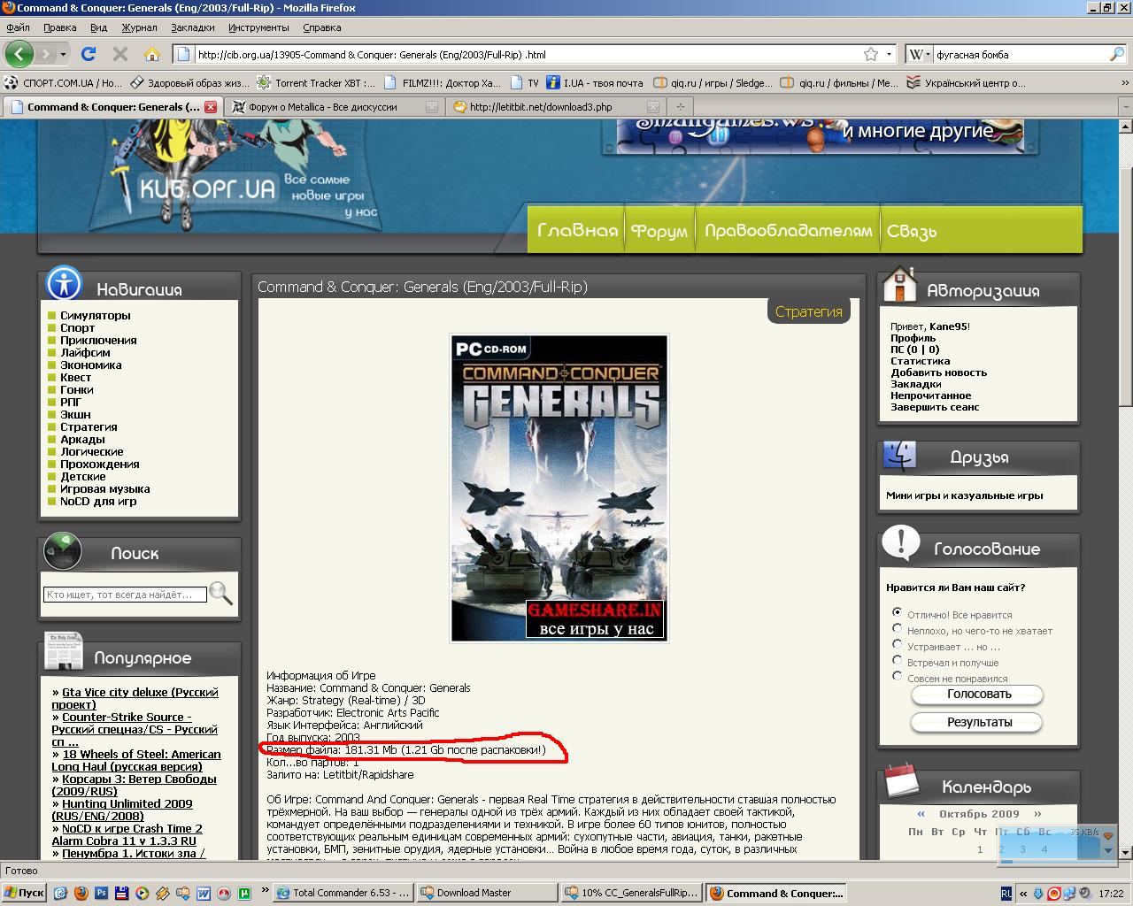The height and width of the screenshot is (906, 1133).
Task: Click the Stop loading X icon
Action: click(120, 54)
